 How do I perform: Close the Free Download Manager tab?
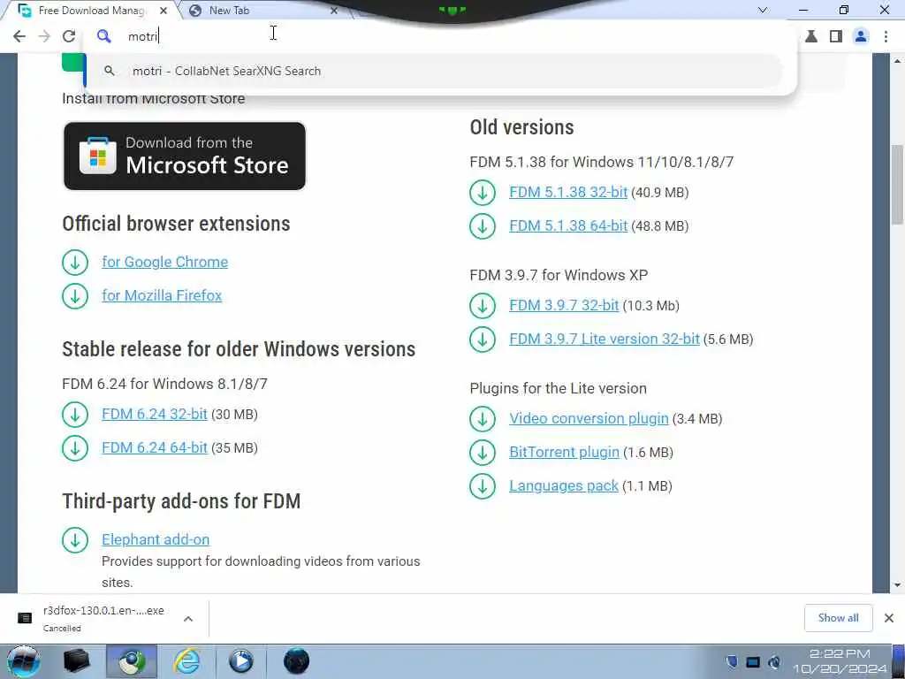click(x=164, y=11)
